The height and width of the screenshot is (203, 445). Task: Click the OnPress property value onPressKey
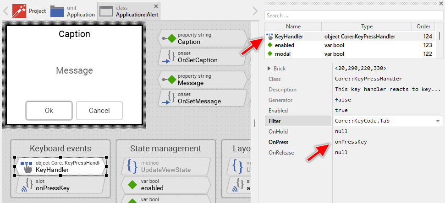[351, 142]
